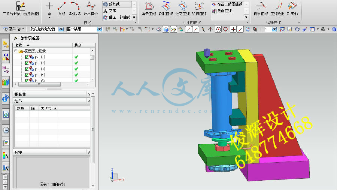Image resolution: width=337 pixels, height=190 pixels.
Task: Open the work layer number dropdown
Action: (274, 29)
